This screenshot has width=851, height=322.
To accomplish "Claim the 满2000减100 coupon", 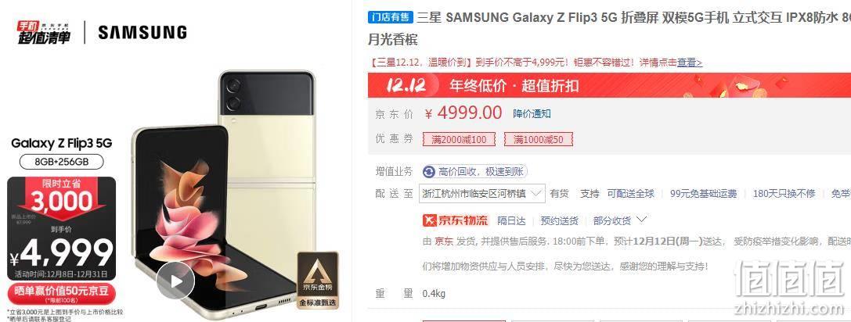I will [459, 140].
